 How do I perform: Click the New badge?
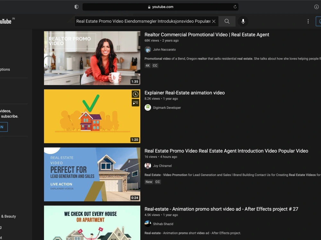pyautogui.click(x=149, y=182)
